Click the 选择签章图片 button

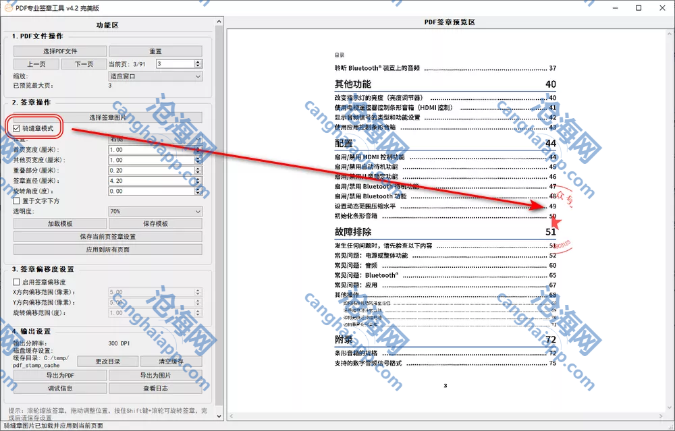(x=107, y=117)
